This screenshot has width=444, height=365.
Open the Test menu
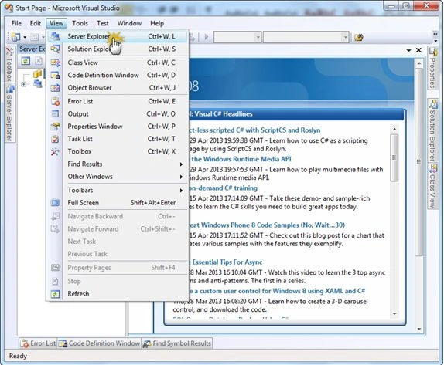pyautogui.click(x=103, y=23)
